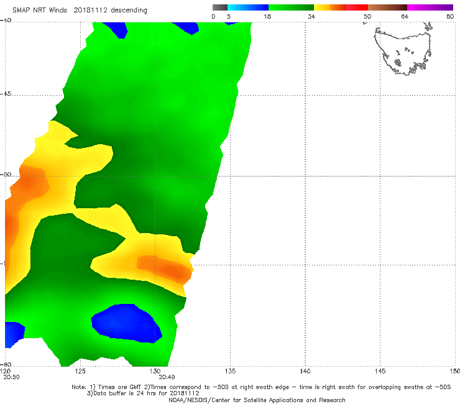460x404 pixels.
Task: Click the '50' label under the color bar
Action: (x=367, y=16)
